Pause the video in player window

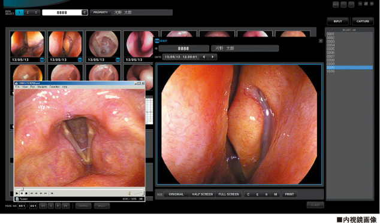[22, 193]
